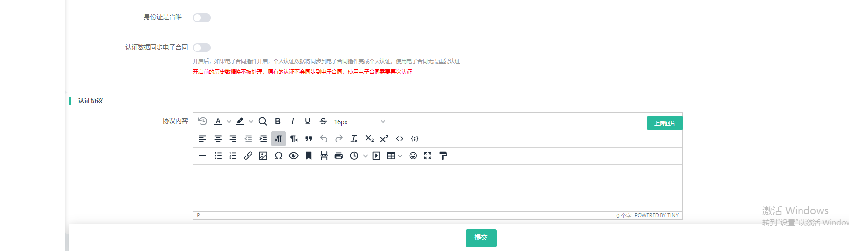Click the 上传图片 button
Image resolution: width=849 pixels, height=251 pixels.
coord(664,123)
